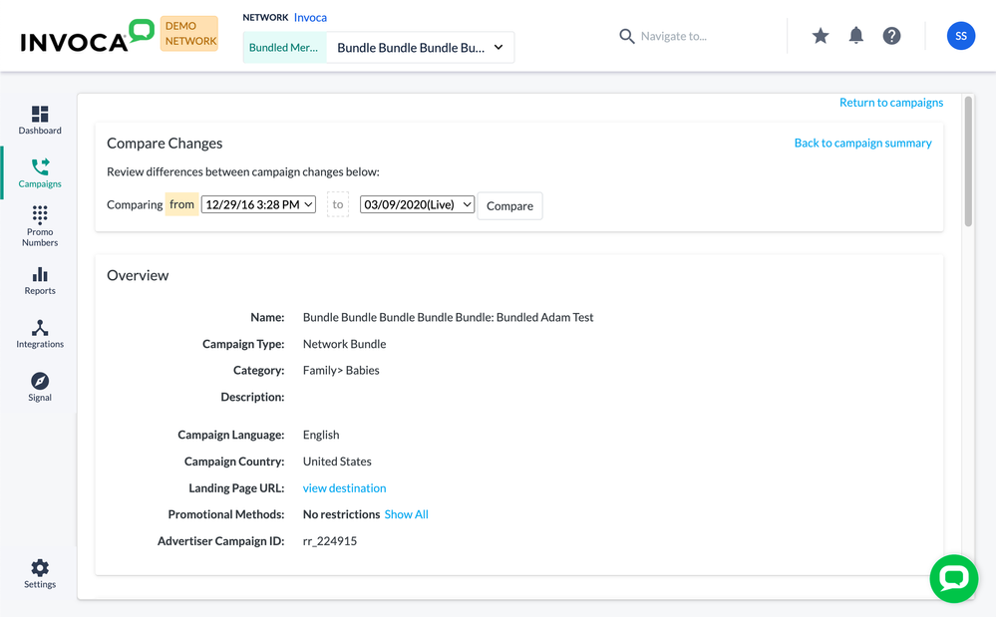Image resolution: width=996 pixels, height=617 pixels.
Task: Open the Integrations section
Action: point(40,334)
